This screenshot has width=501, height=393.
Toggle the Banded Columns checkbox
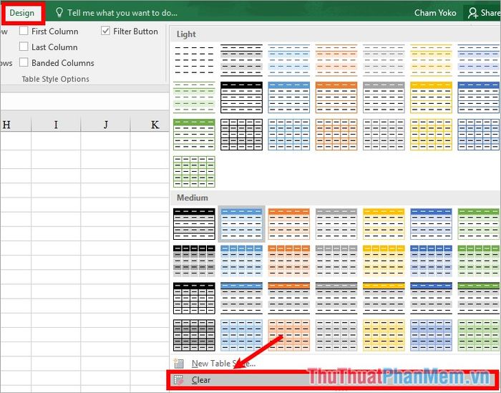[24, 63]
